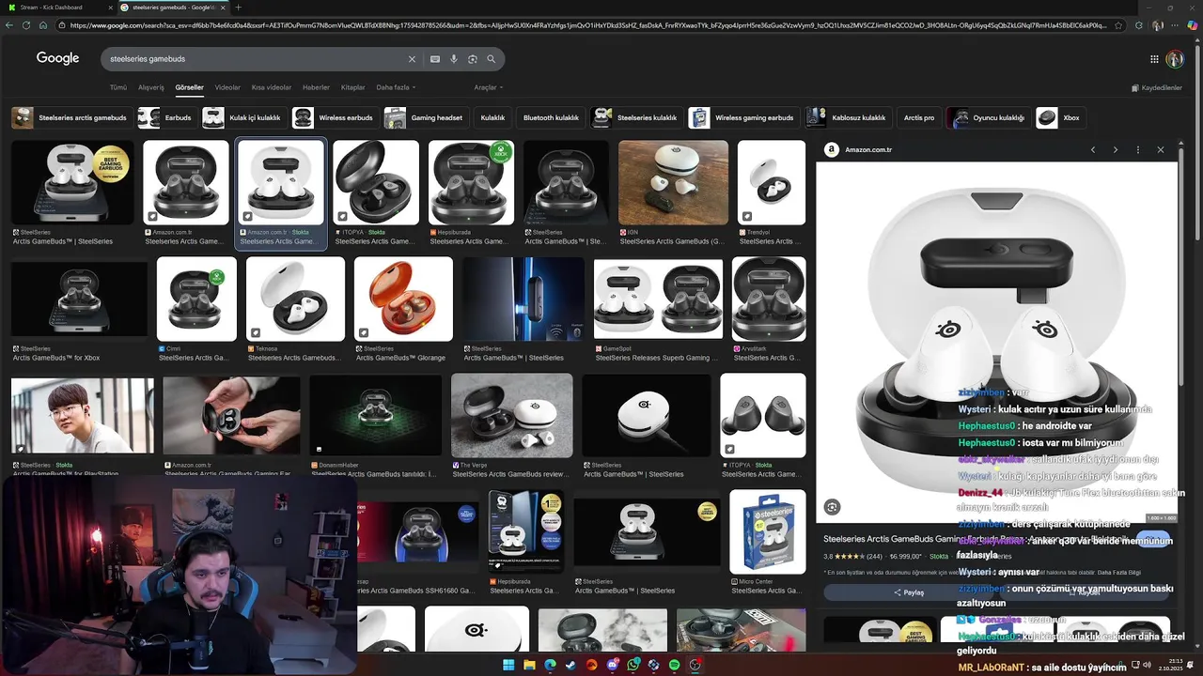Reload the page with refresh icon
Image resolution: width=1203 pixels, height=676 pixels.
click(25, 25)
